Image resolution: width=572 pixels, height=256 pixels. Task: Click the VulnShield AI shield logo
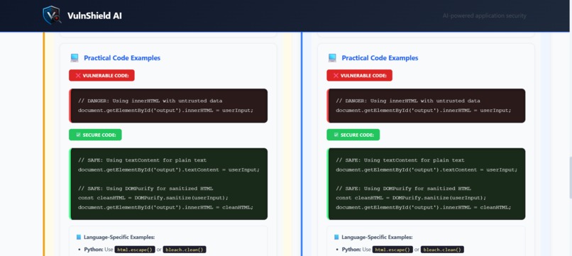click(x=52, y=16)
